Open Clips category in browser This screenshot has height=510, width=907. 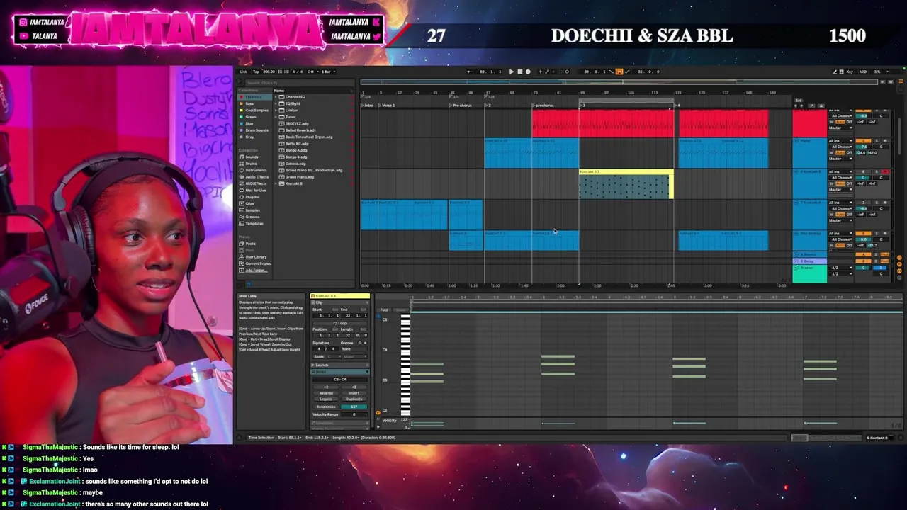click(x=249, y=204)
